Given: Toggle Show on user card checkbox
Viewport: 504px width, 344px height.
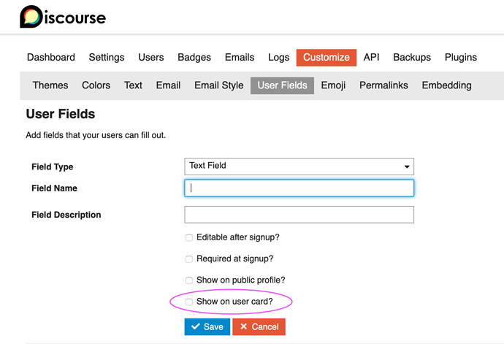Looking at the screenshot, I should tap(189, 302).
